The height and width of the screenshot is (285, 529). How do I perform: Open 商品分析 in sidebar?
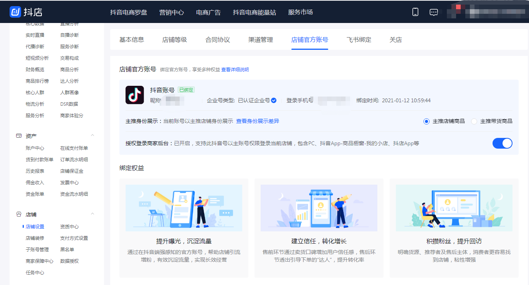[69, 69]
